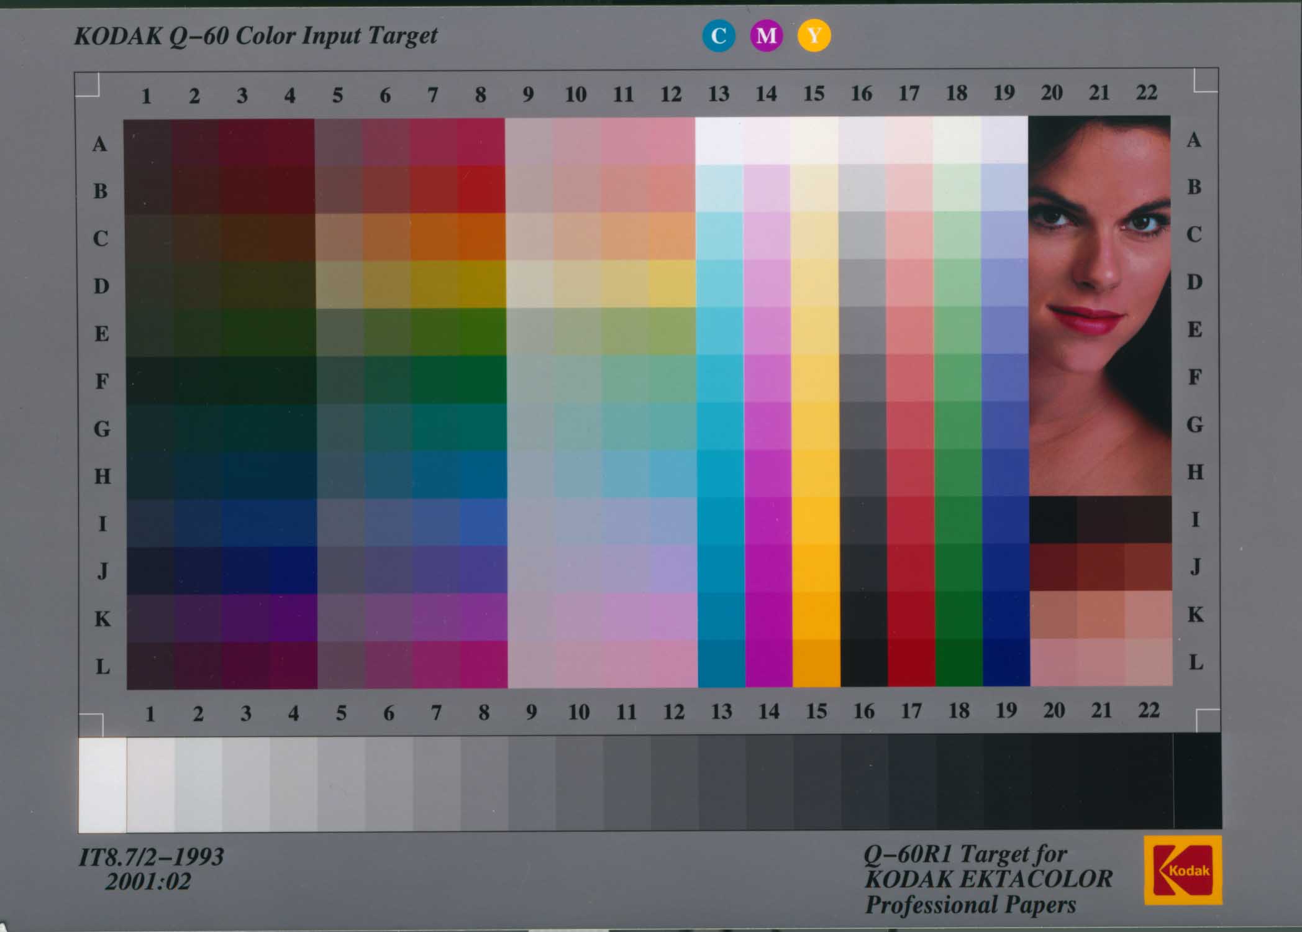Click the Kodak logo

tap(1183, 870)
